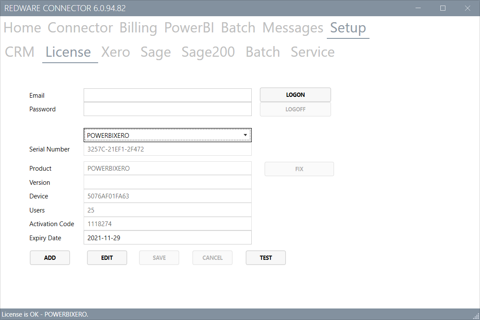
Task: Click the empty Version field
Action: point(167,182)
